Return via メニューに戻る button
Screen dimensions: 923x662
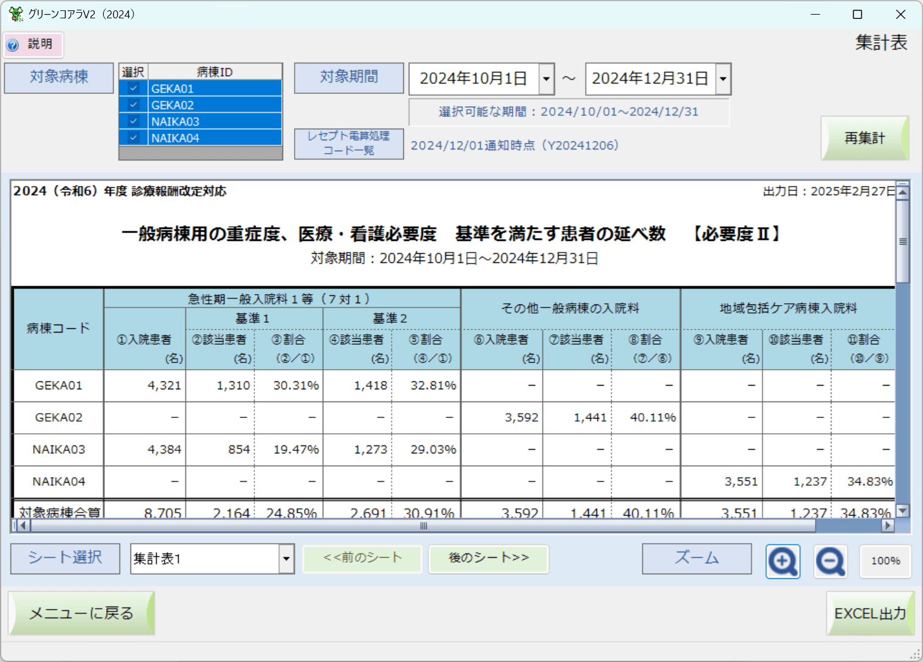pyautogui.click(x=81, y=614)
